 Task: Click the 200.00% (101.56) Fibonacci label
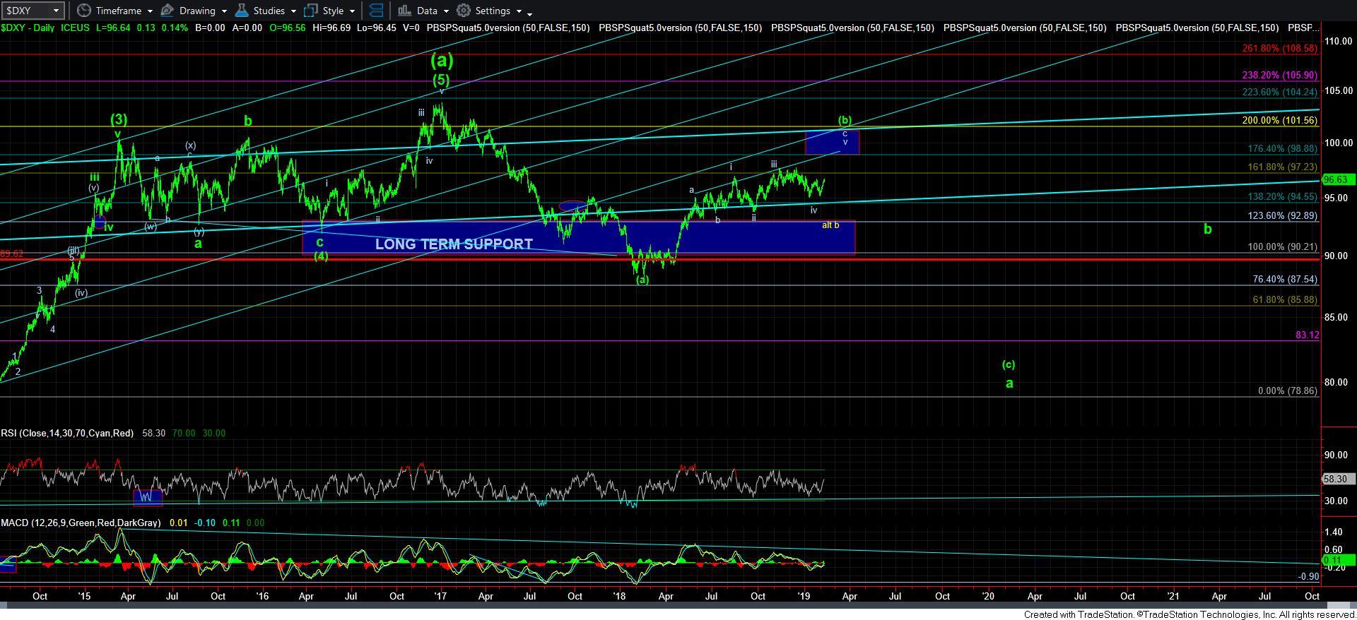click(x=1279, y=121)
